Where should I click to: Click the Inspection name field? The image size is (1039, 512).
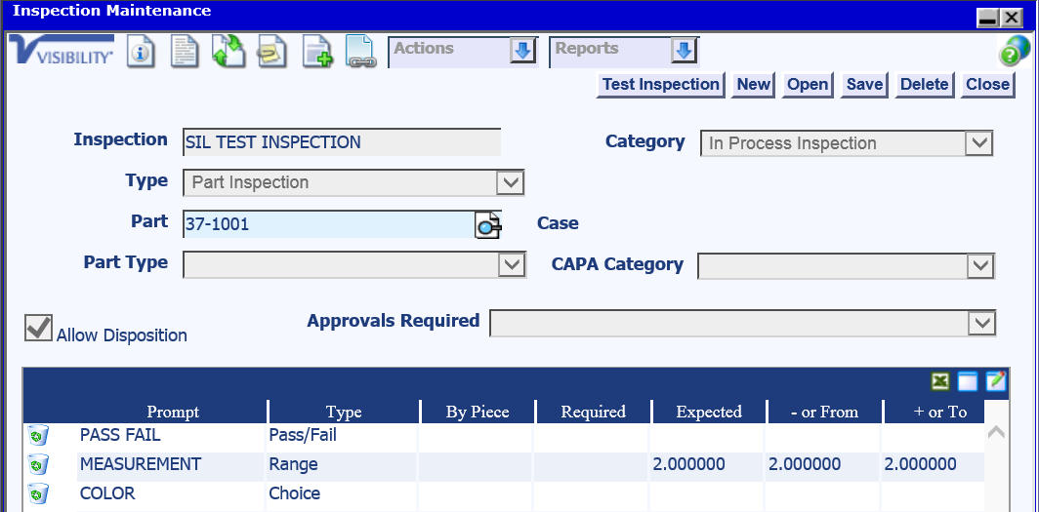click(x=342, y=142)
